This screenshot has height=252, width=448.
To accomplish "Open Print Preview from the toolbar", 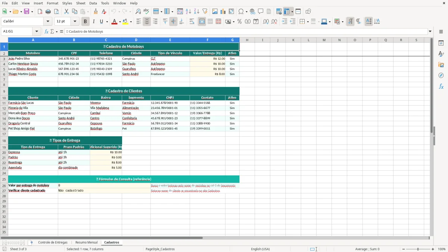I will pyautogui.click(x=56, y=12).
